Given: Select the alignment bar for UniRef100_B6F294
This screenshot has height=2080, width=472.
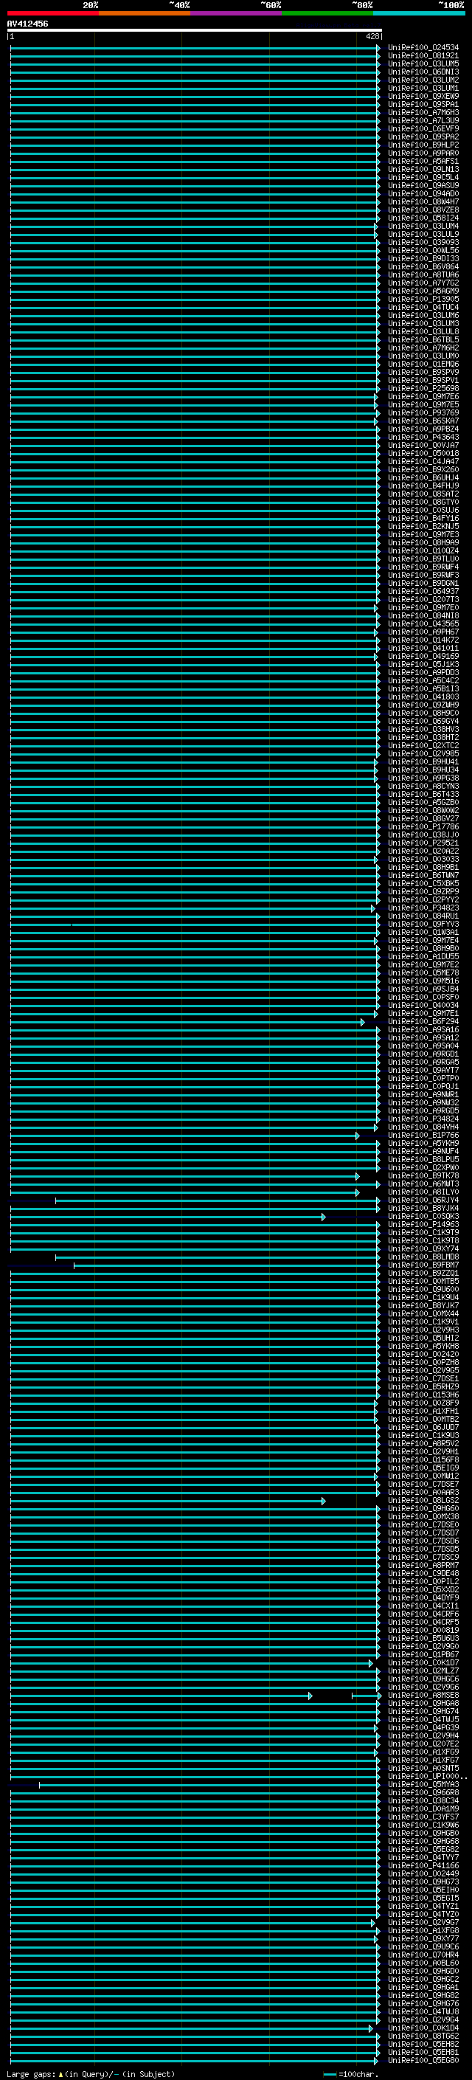Looking at the screenshot, I should click(x=187, y=1022).
